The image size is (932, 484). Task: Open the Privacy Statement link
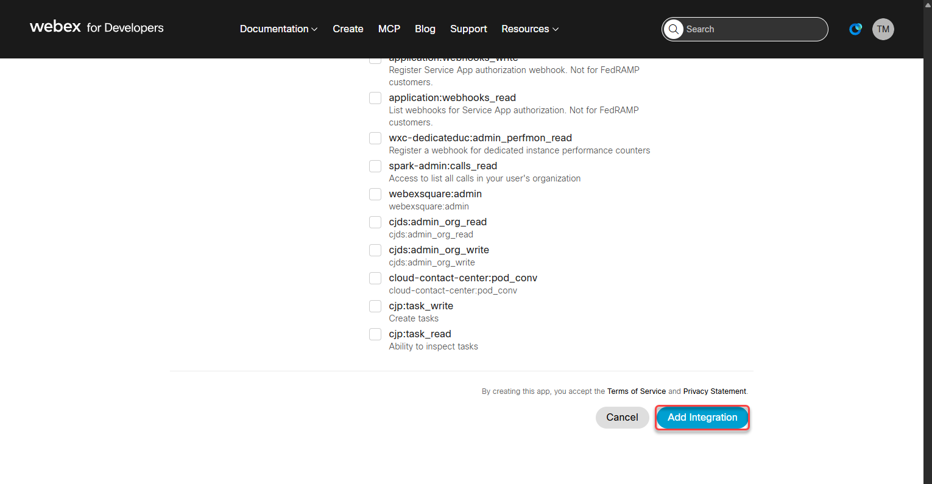(715, 391)
